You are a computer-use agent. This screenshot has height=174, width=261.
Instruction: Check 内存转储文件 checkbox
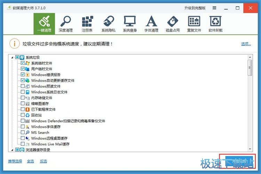(23, 97)
